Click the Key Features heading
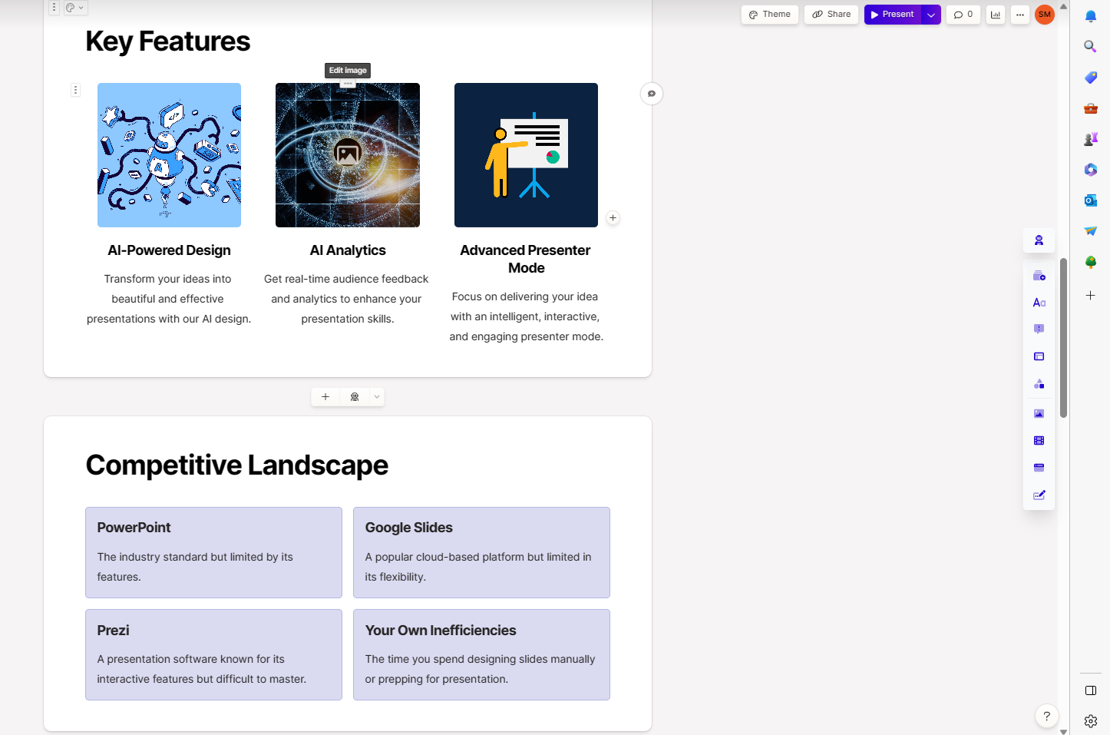Screen dimensions: 1110x735 tap(167, 41)
